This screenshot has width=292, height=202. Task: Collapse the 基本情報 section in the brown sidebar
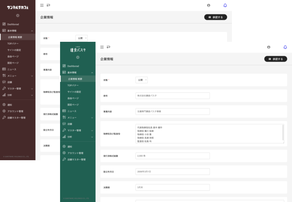(32, 31)
